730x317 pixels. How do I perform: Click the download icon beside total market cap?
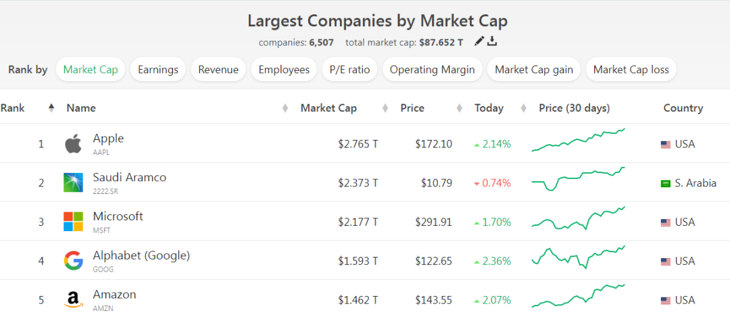493,41
